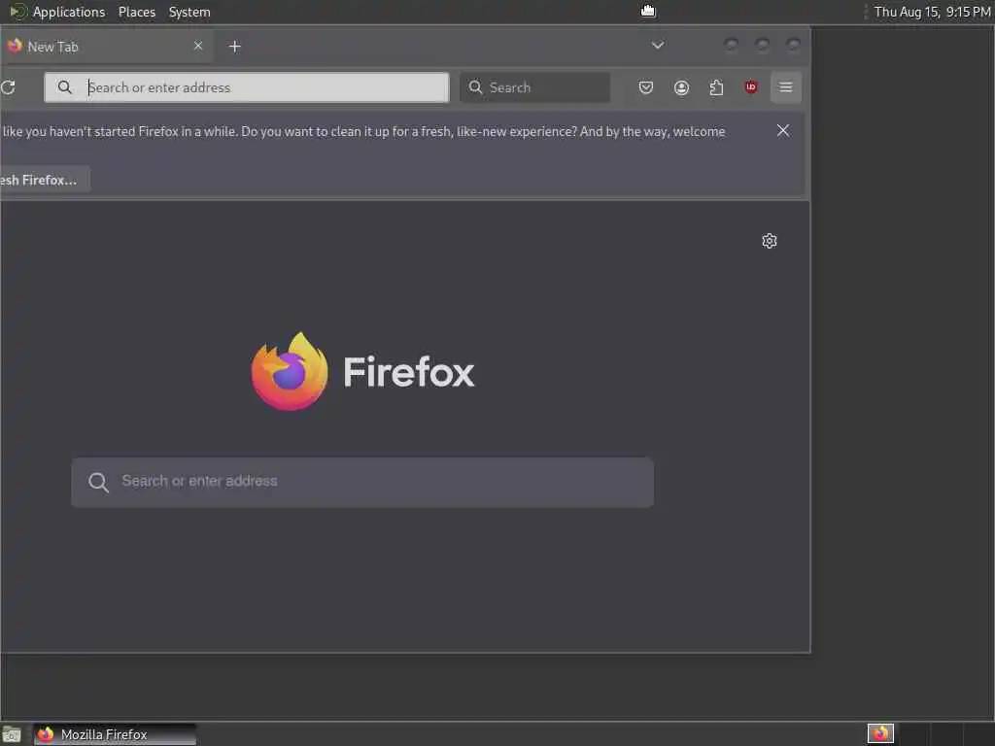
Task: Reload the page with the refresh icon
Action: [8, 87]
